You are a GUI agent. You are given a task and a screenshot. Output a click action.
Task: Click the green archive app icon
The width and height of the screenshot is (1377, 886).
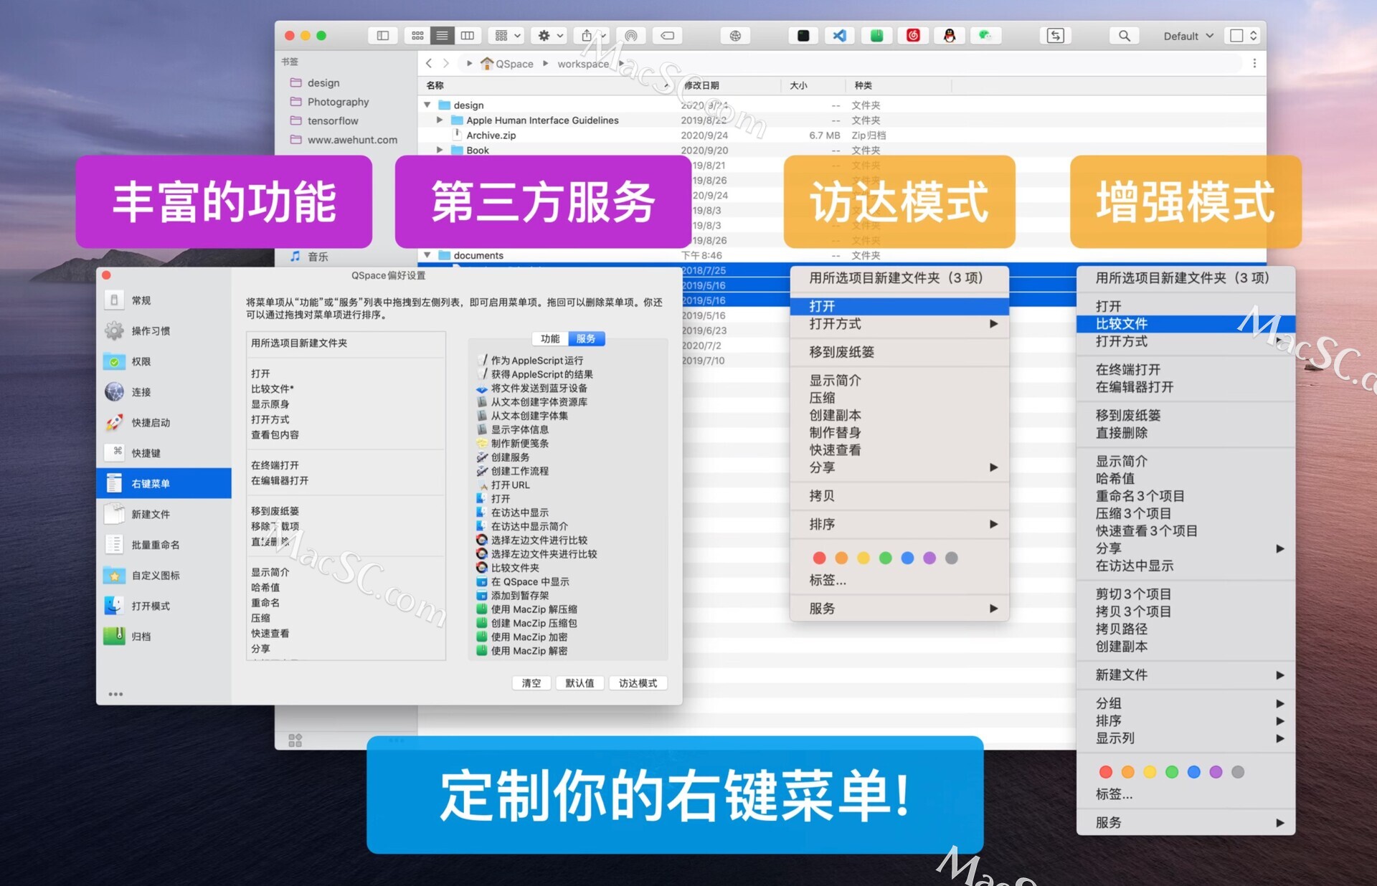pyautogui.click(x=876, y=36)
